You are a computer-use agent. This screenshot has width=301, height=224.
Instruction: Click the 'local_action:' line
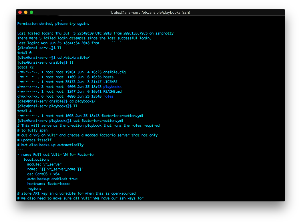[x=36, y=160]
